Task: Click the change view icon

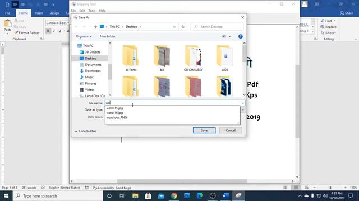Action: coord(224,36)
